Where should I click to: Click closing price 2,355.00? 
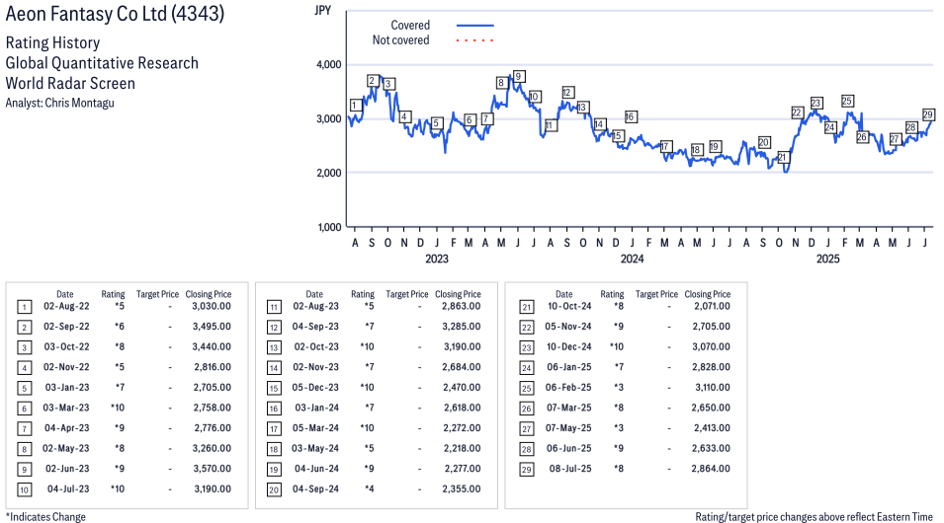[462, 488]
